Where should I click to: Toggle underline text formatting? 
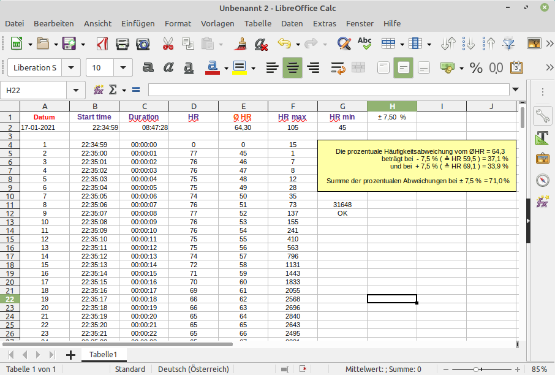[189, 67]
